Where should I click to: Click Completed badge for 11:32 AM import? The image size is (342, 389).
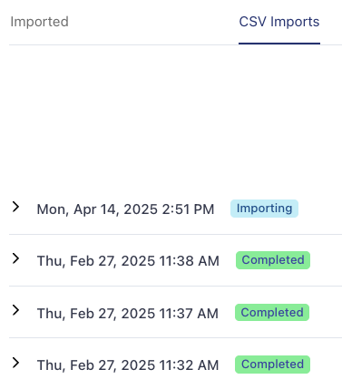pos(272,365)
